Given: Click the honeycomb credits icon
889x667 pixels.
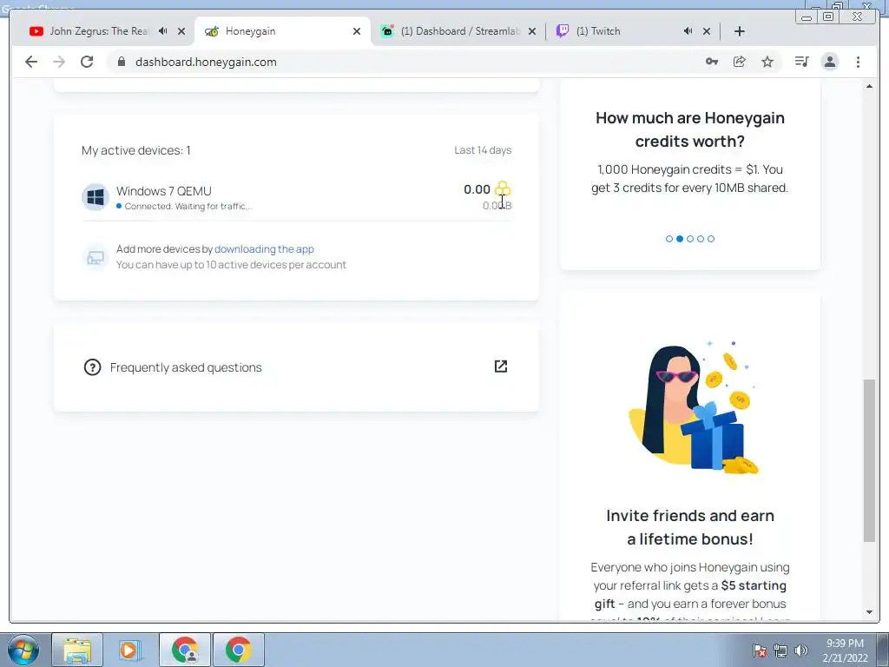Looking at the screenshot, I should click(503, 188).
